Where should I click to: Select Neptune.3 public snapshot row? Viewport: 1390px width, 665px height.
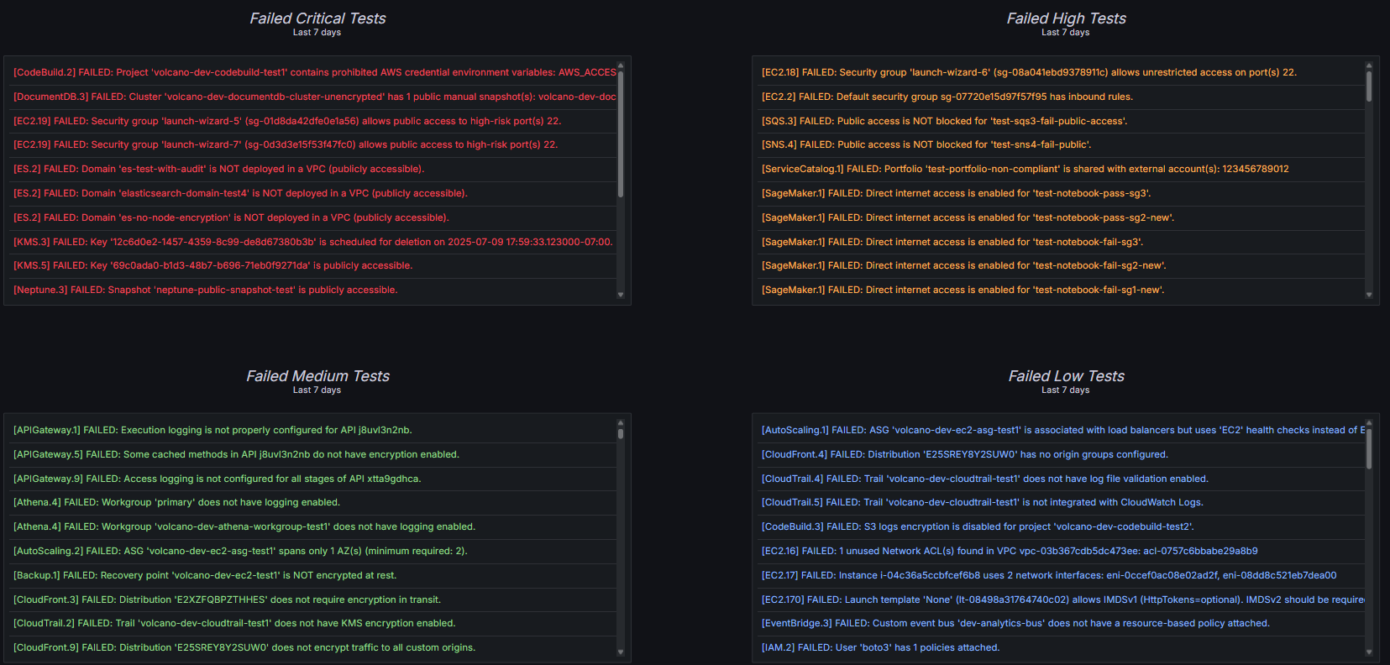click(x=311, y=290)
